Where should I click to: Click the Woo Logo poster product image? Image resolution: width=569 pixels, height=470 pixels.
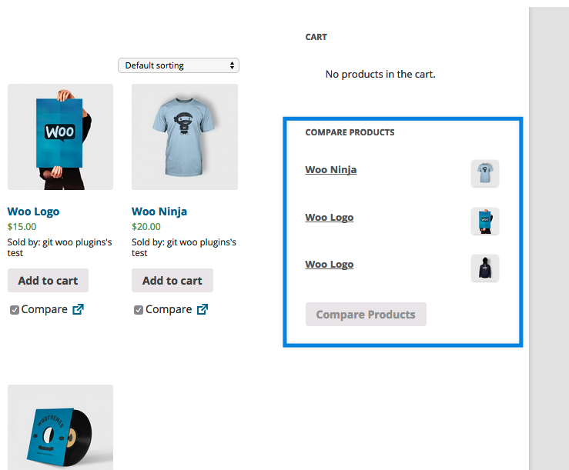click(x=60, y=137)
